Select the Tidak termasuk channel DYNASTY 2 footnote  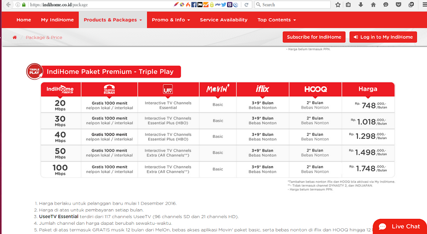point(330,185)
